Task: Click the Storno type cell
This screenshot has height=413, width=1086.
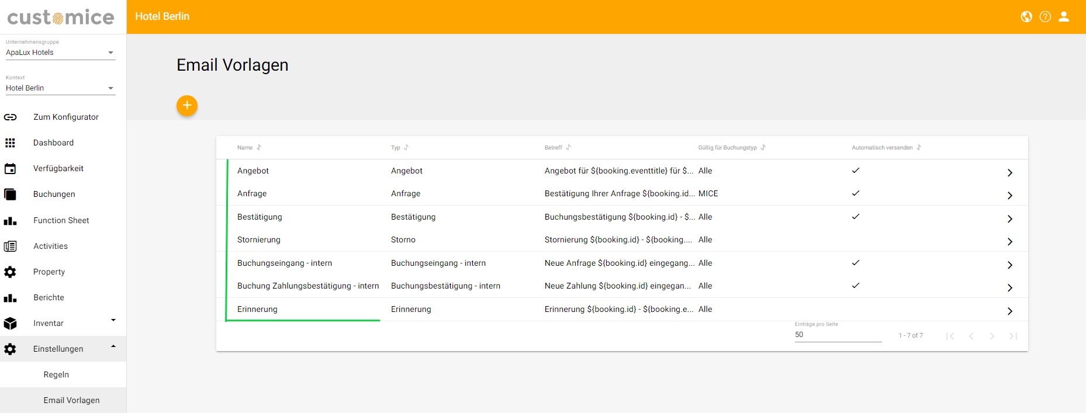Action: point(403,240)
